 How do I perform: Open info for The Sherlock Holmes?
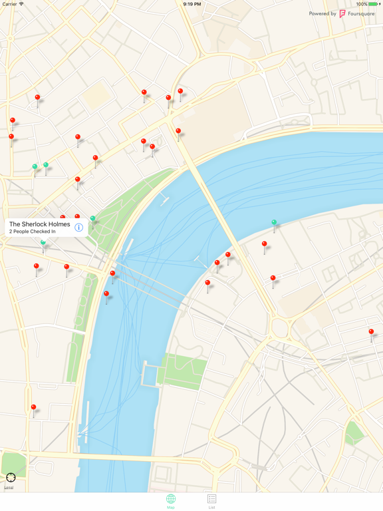pyautogui.click(x=79, y=227)
